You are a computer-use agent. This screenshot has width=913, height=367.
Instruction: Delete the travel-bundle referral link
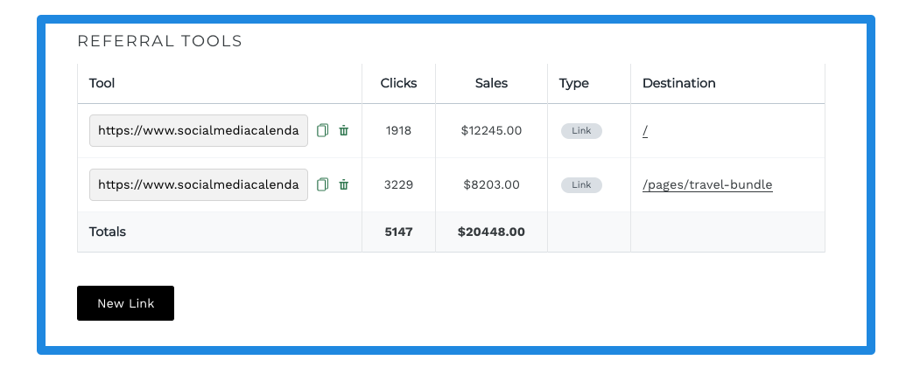(343, 184)
